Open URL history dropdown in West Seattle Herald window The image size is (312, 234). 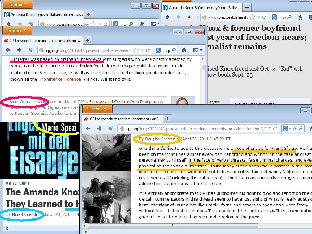[258, 17]
